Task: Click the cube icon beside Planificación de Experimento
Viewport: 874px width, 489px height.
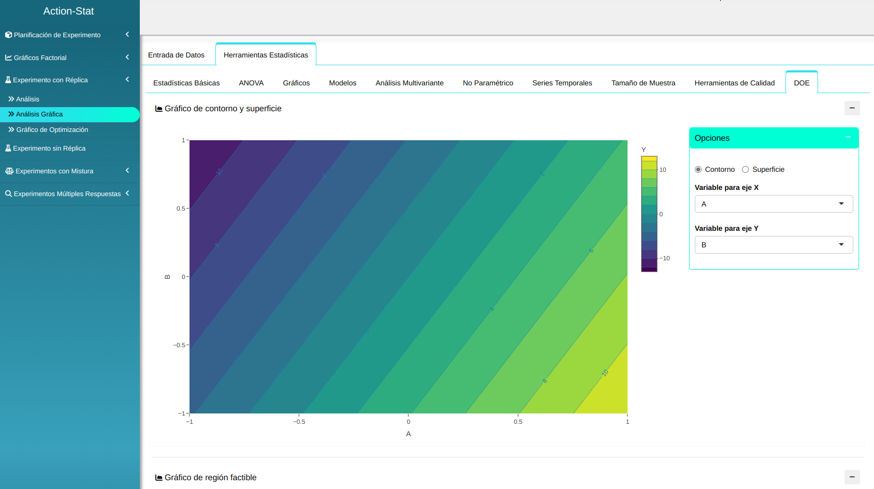Action: (8, 35)
